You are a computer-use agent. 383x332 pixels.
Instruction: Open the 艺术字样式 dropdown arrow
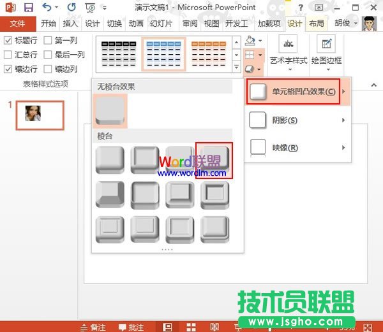tap(290, 69)
